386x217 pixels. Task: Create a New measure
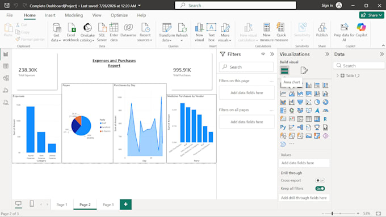pos(267,32)
